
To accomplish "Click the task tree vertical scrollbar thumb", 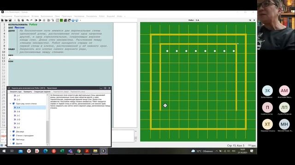I will [x=47, y=132].
